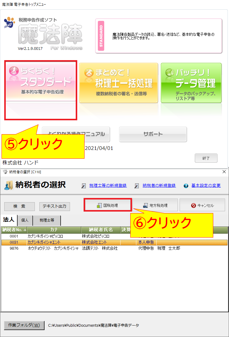Click the 納税者の選択 folder header icon
Screen dimensions: 229x337
point(8,186)
